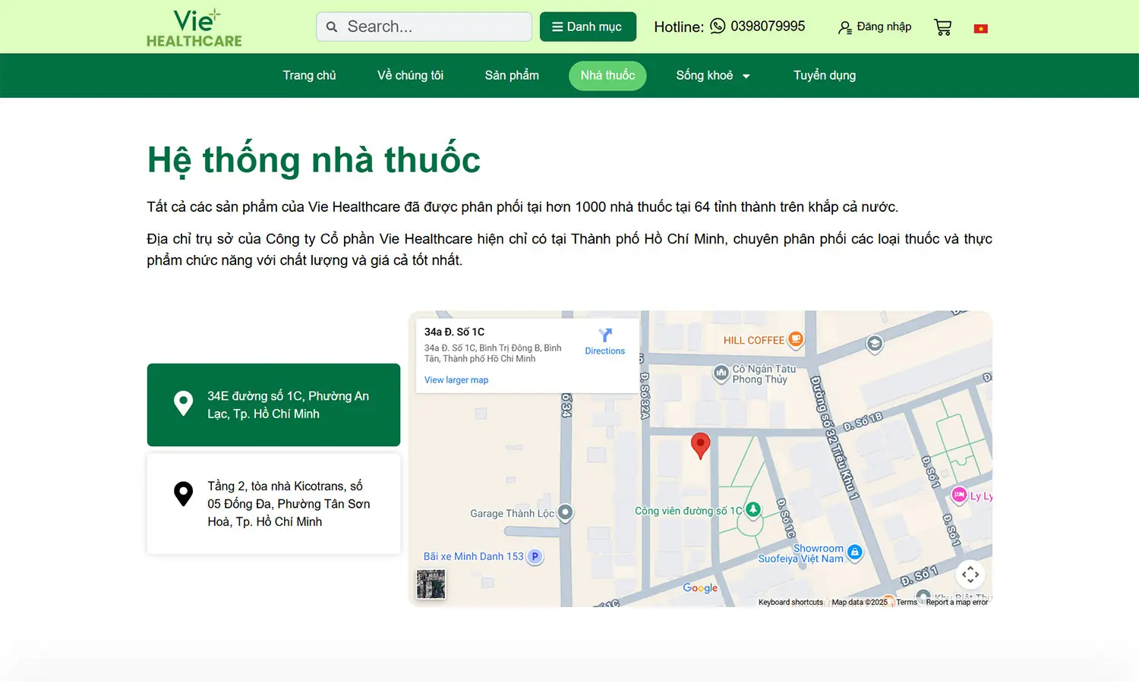Switch to the Trang chủ menu item

coord(309,75)
